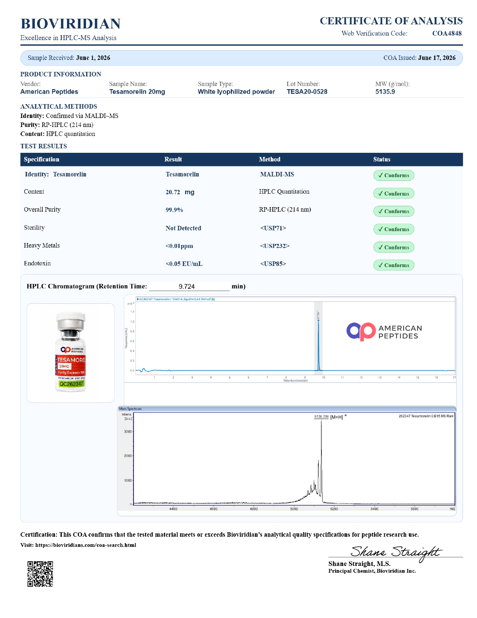Click the Tesamorelin vial product photo
The image size is (477, 618).
point(71,353)
